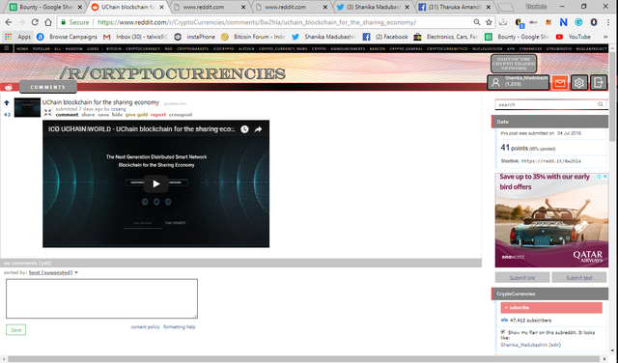Click the search magnifier in sidebar
618x363 pixels.
601,104
